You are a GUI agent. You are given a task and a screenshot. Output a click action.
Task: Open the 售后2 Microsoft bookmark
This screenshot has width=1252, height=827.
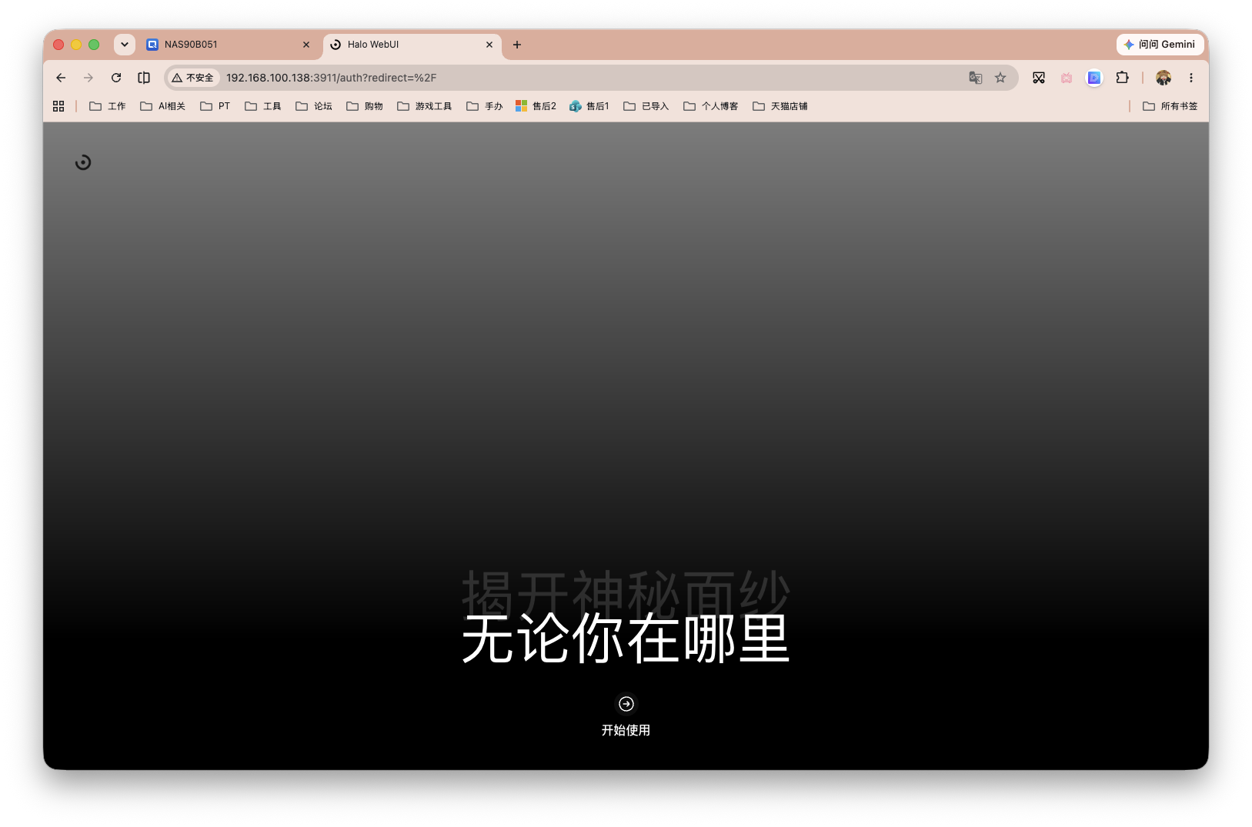536,106
